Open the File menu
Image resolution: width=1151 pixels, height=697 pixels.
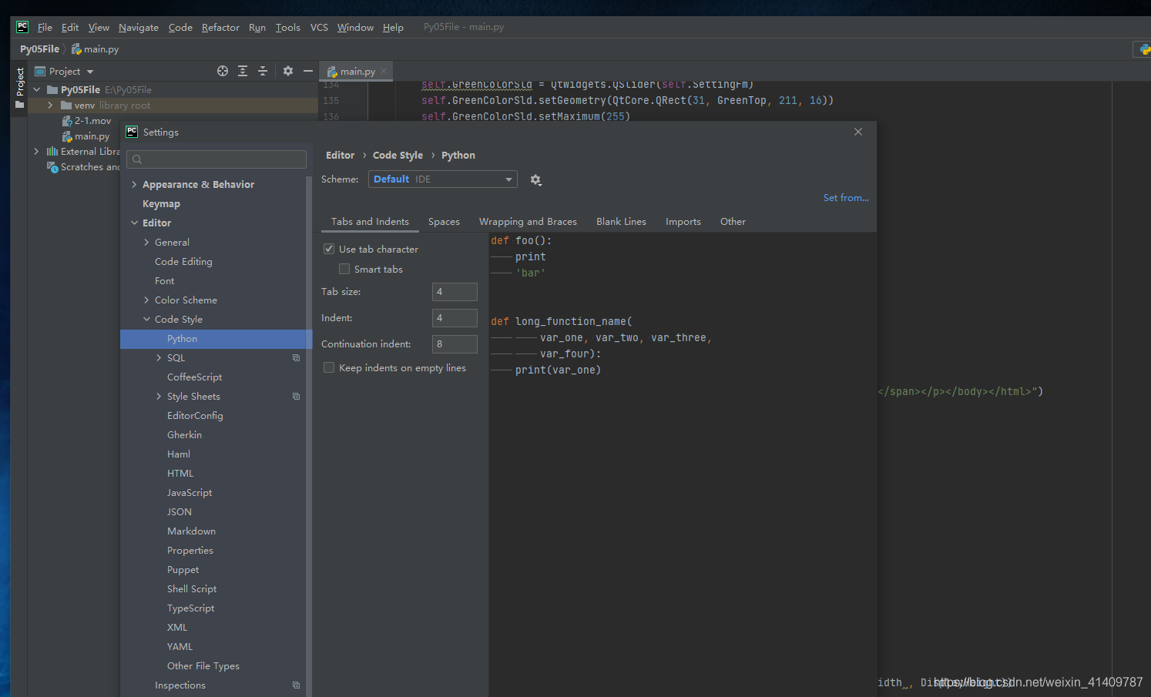click(x=45, y=27)
